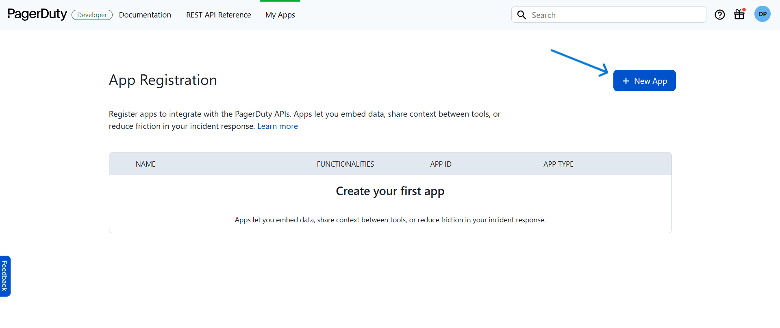780x328 pixels.
Task: Click the Create your first app text
Action: 390,191
